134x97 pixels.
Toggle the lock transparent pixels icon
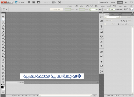126,24
